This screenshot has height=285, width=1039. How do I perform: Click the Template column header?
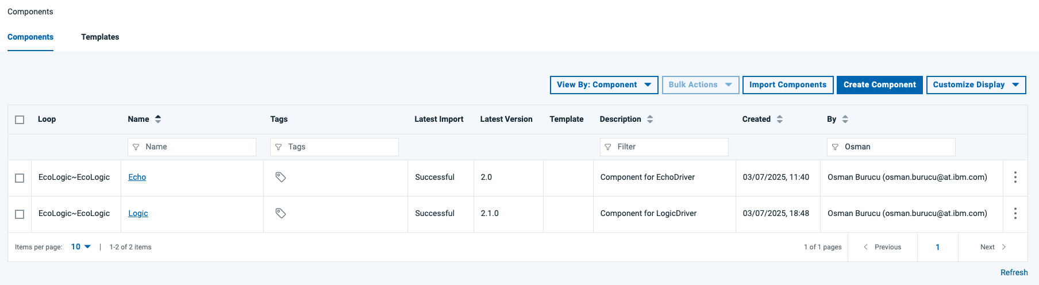pos(566,119)
